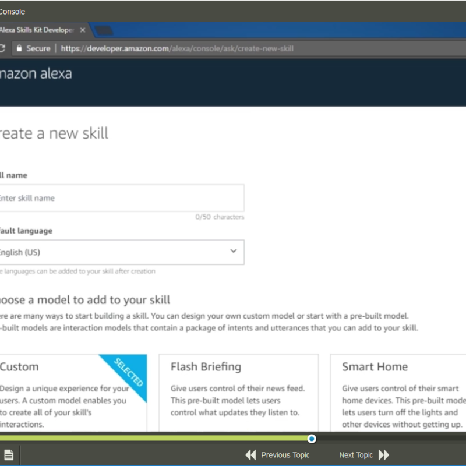Click the 'Create a new skill' heading
Screen dimensions: 466x466
click(54, 133)
